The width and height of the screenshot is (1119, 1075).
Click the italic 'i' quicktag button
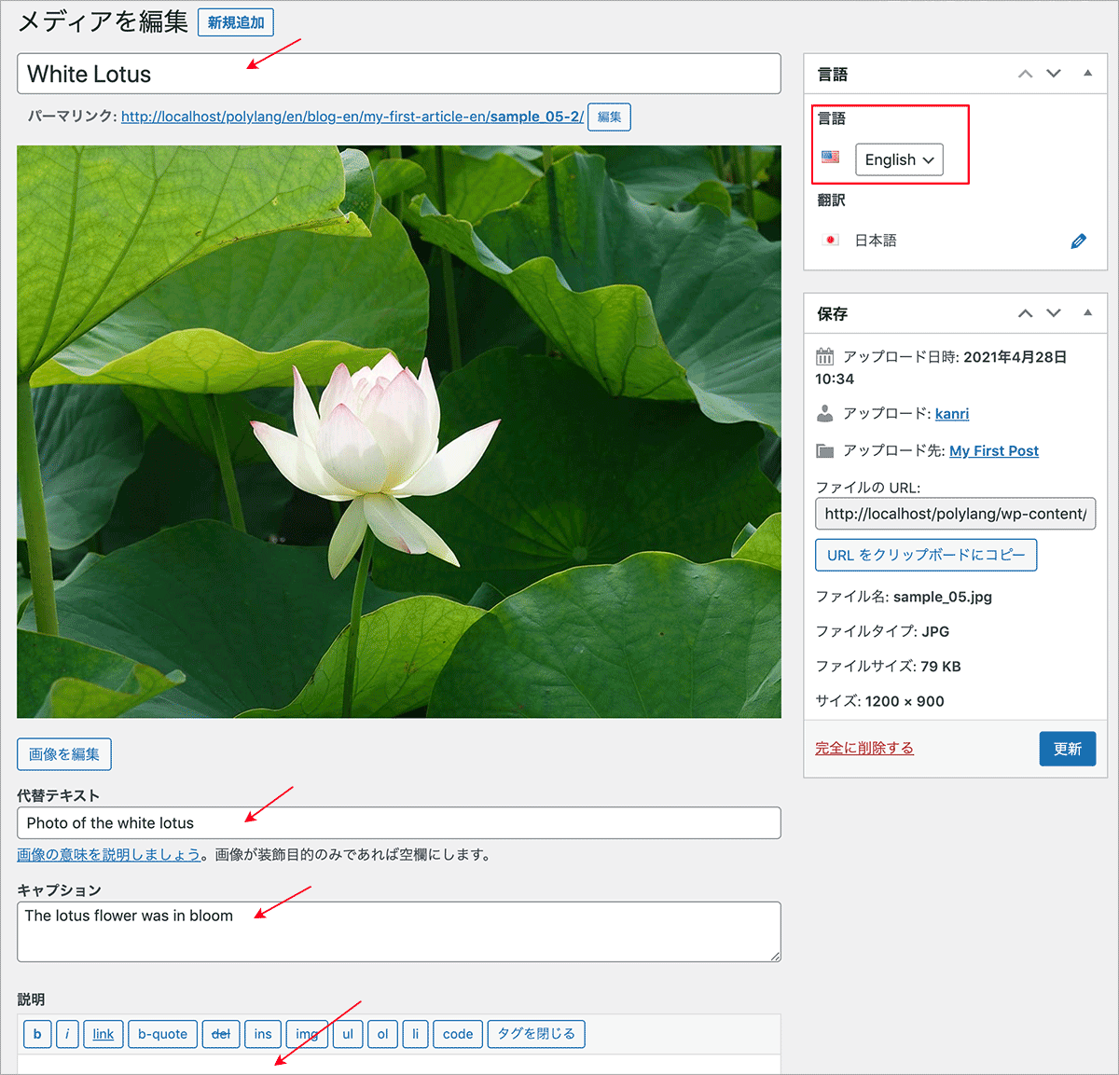pos(67,1034)
